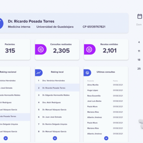The image size is (143, 143).
Task: Click the Paciente column header
Action: pyautogui.click(x=90, y=81)
